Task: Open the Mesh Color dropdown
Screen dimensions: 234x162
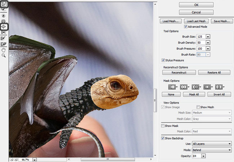Action: click(212, 119)
